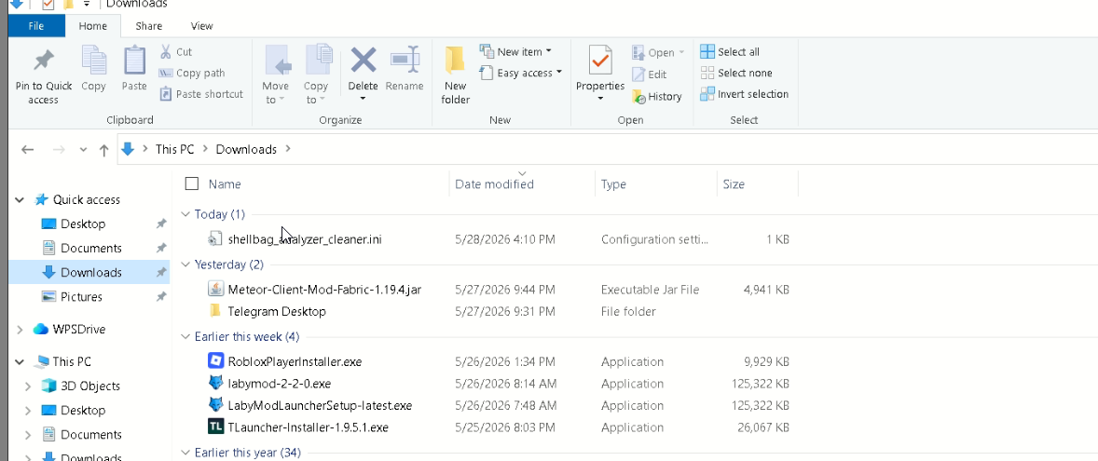This screenshot has height=461, width=1098.
Task: Click the shellbag_analyzer_cleaner.ini file icon
Action: point(215,239)
